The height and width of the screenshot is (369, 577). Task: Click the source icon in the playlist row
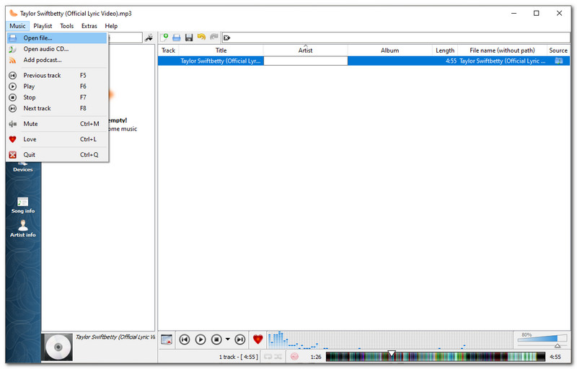coord(558,61)
